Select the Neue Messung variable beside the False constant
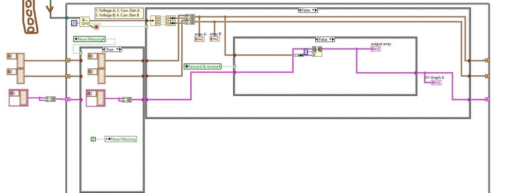Viewport: 505px width, 193px height. click(121, 139)
